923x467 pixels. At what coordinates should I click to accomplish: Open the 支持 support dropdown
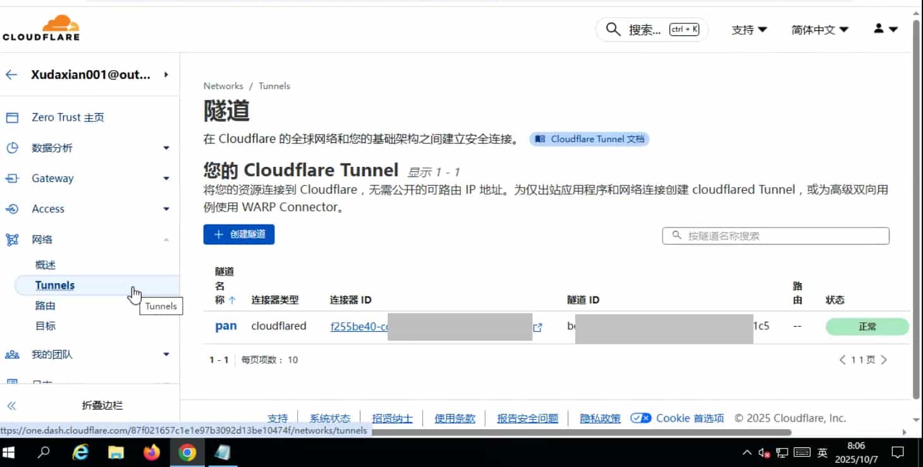[x=749, y=30]
